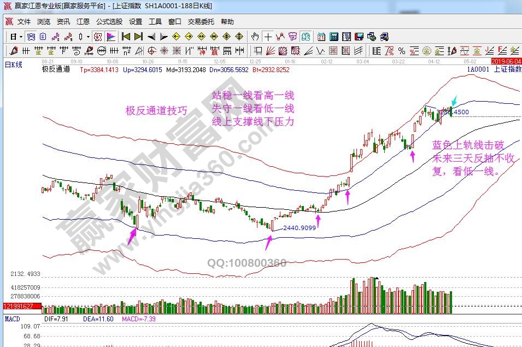Toggle the 极 indicator button
This screenshot has width=522, height=347.
pos(98,37)
